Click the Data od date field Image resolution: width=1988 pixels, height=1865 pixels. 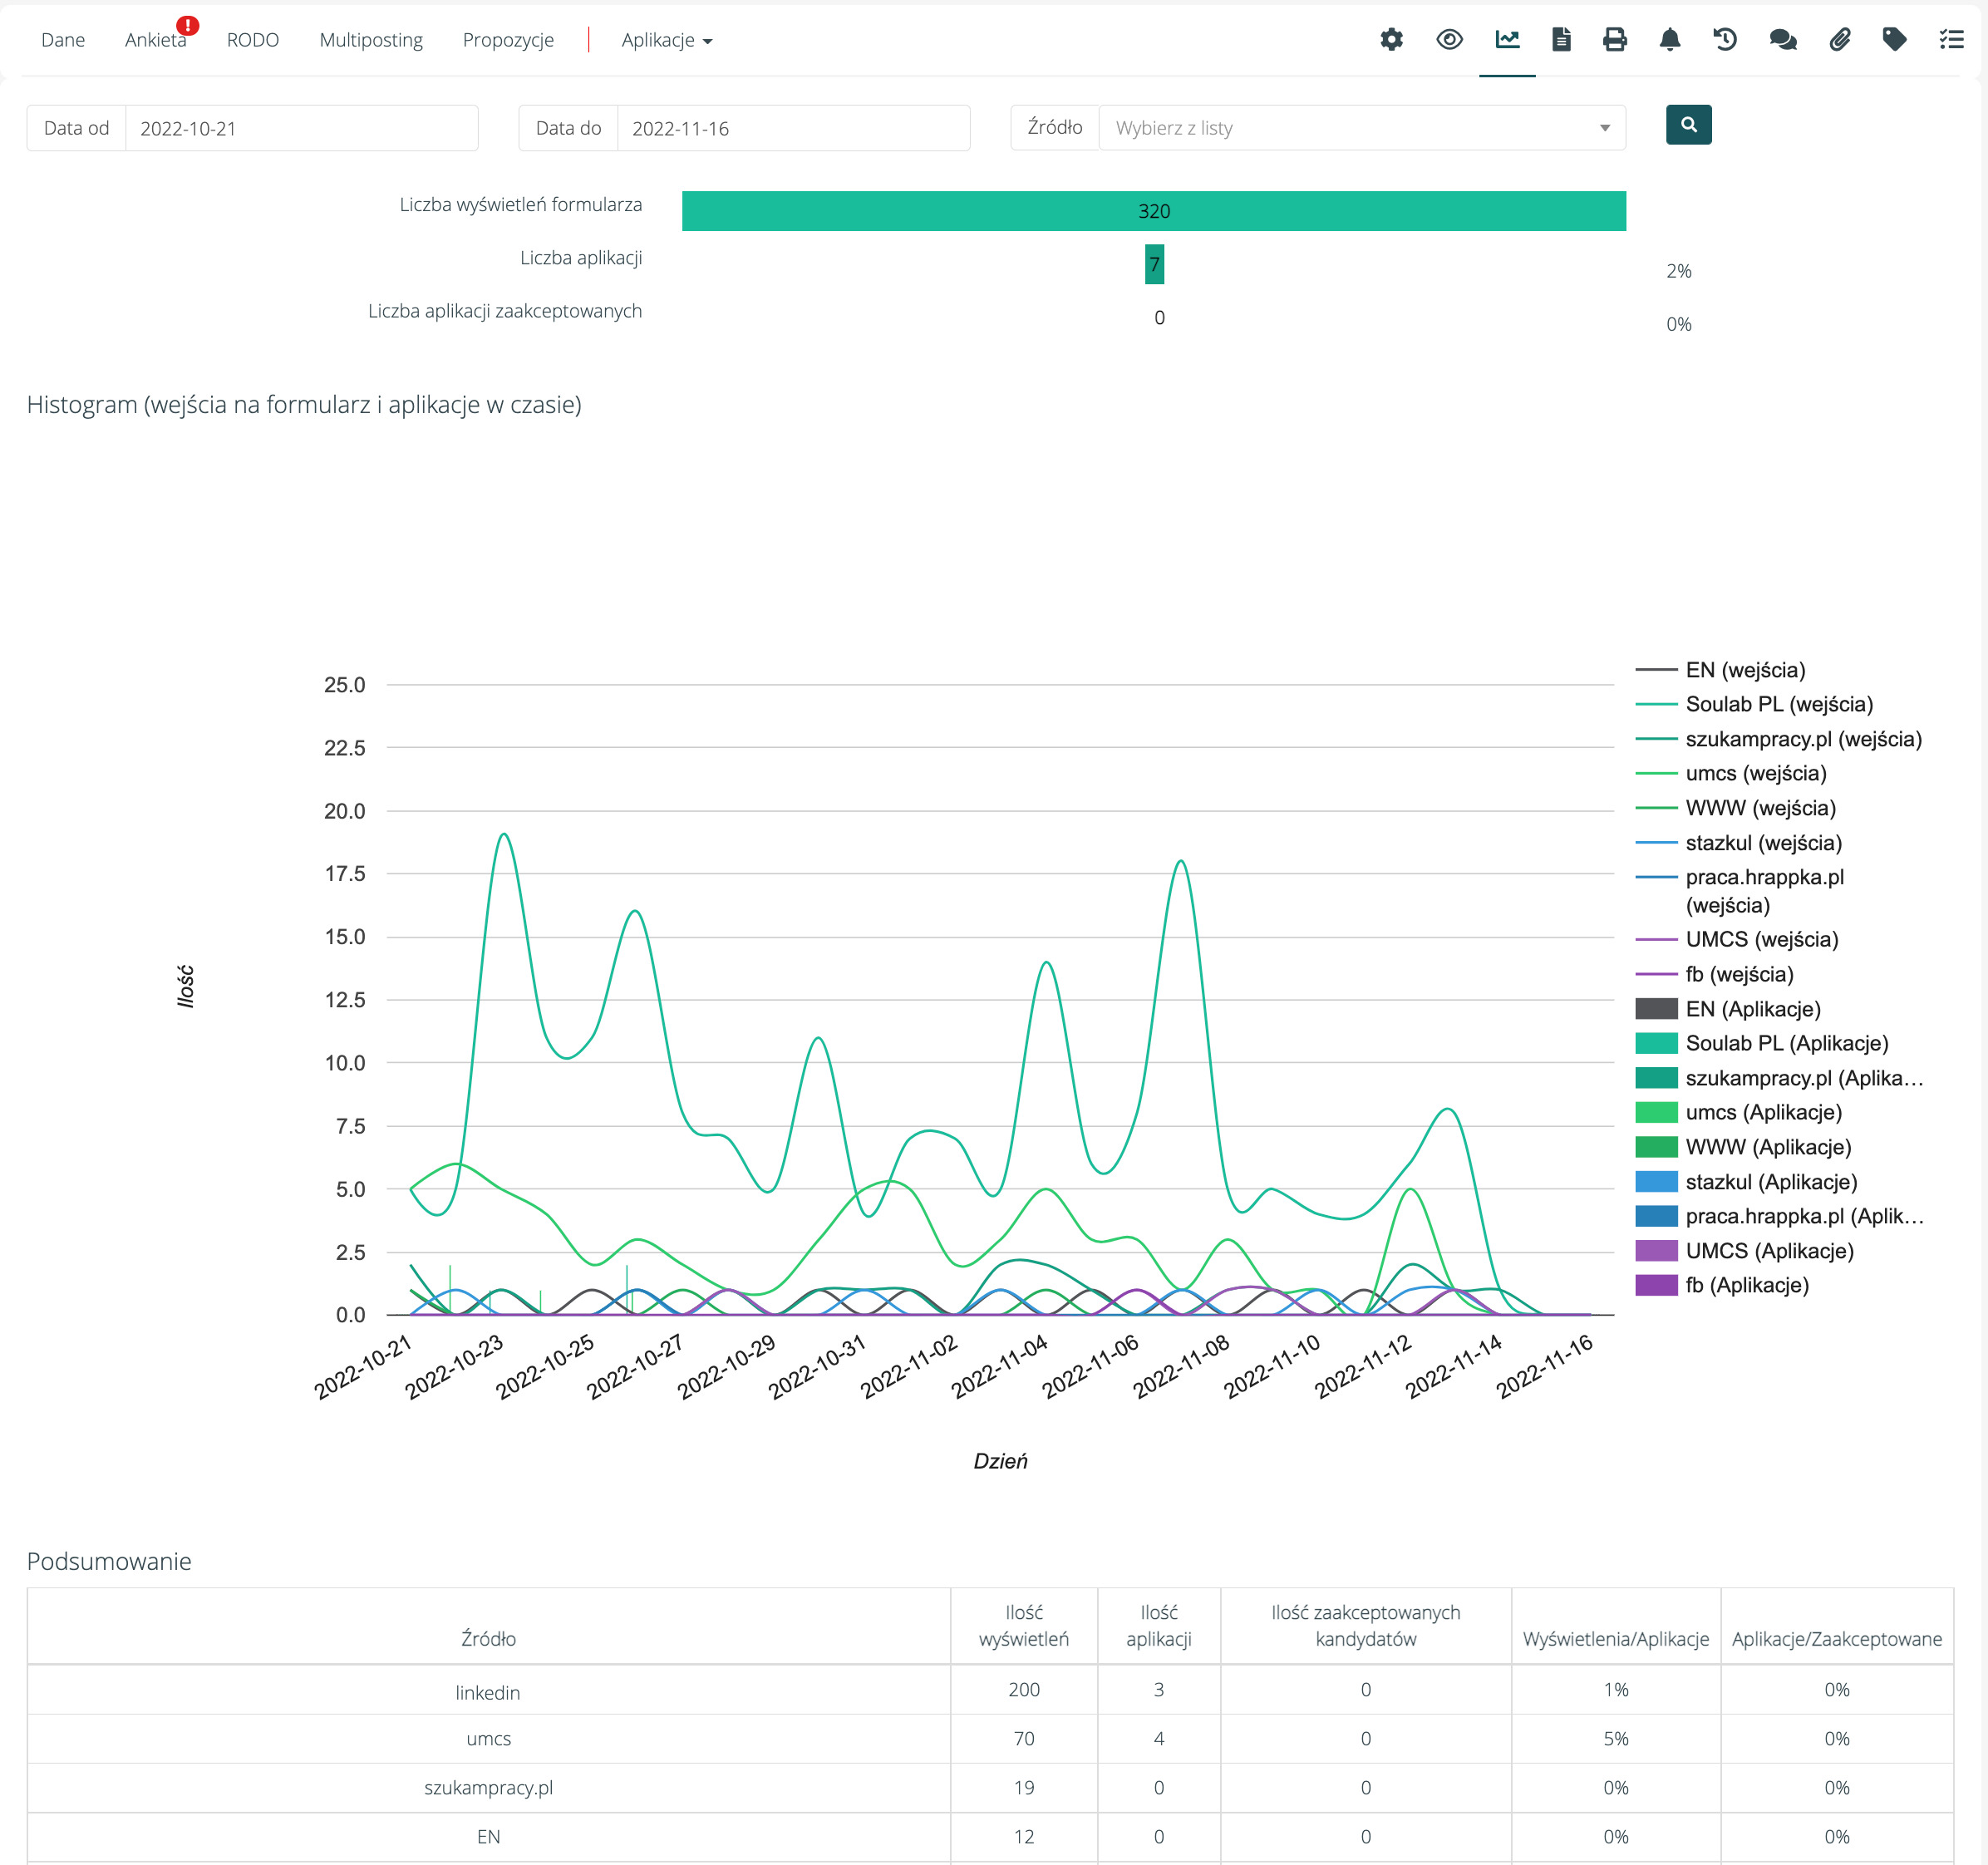click(x=300, y=128)
